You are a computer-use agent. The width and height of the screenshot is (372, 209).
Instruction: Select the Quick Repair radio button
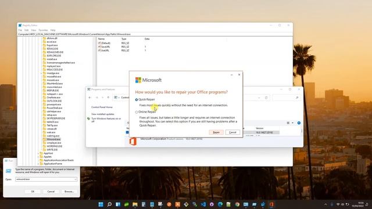tap(137, 100)
